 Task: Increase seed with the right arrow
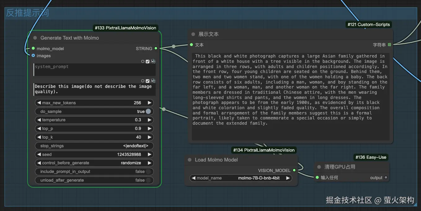[149, 154]
